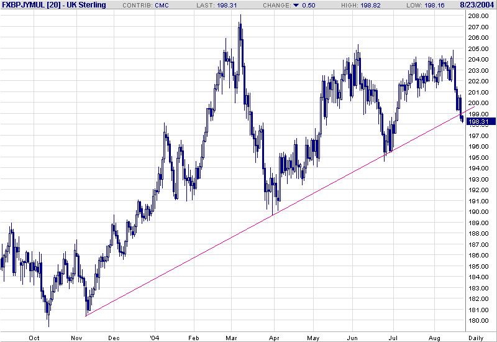The image size is (497, 342).
Task: Click the 190.00 price axis label
Action: [x=478, y=212]
